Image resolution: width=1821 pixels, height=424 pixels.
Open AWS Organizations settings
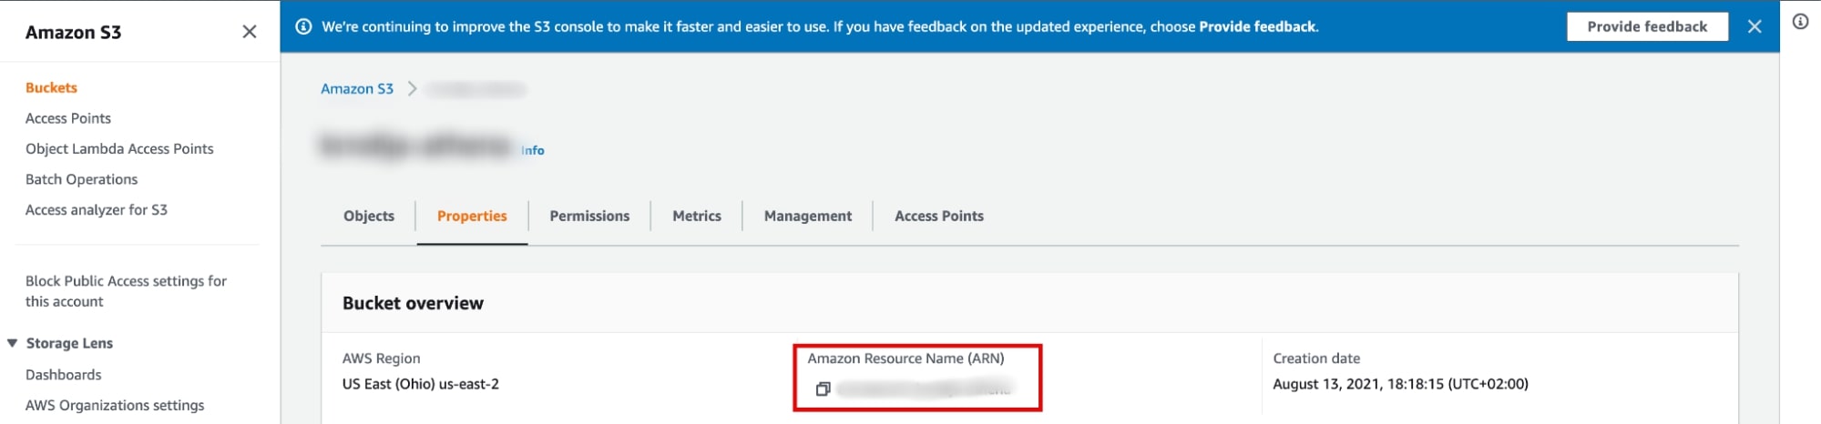115,405
